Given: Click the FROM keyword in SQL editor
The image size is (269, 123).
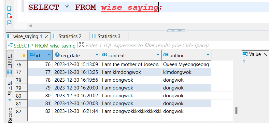Looking at the screenshot, I should pos(85,7).
